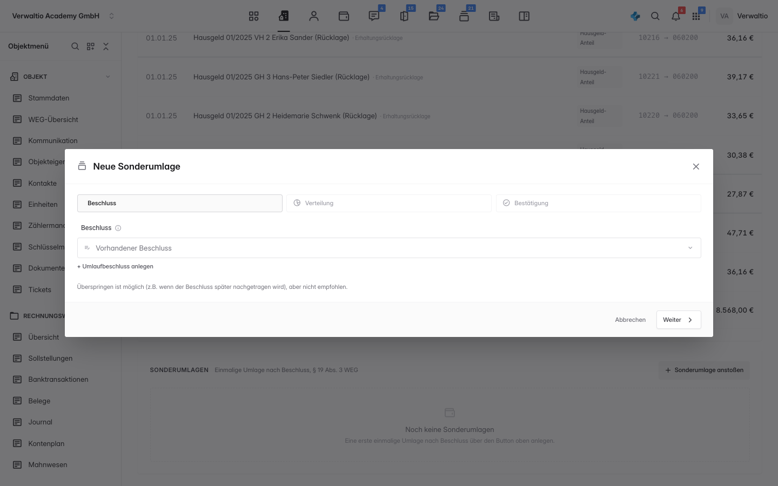Open the folder icon with badge 24
Image resolution: width=778 pixels, height=486 pixels.
(x=434, y=16)
